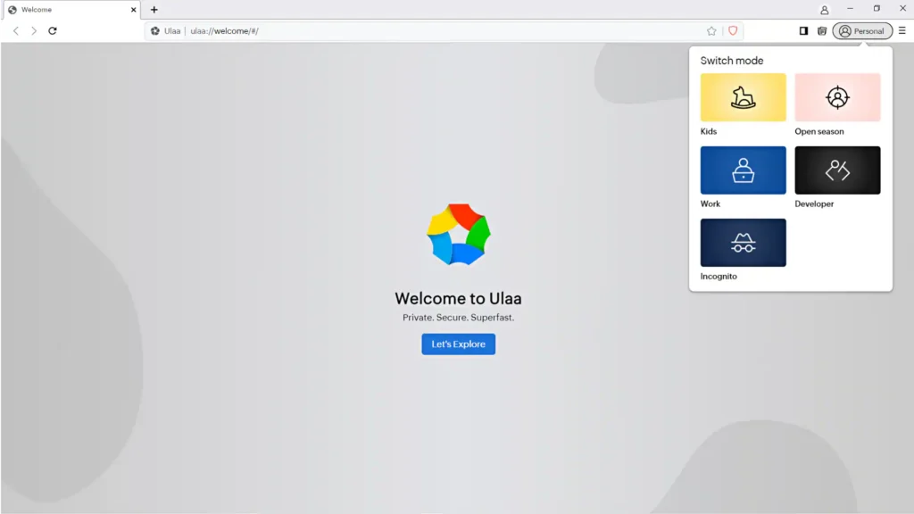Click the Ulaa logo in the address bar
Image resolution: width=914 pixels, height=514 pixels.
(156, 29)
